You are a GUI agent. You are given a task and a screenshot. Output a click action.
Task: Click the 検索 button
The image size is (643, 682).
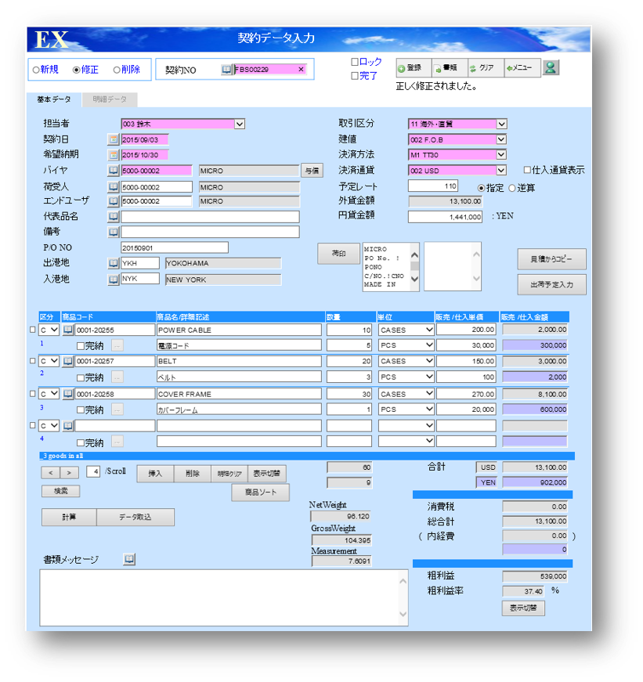point(61,491)
